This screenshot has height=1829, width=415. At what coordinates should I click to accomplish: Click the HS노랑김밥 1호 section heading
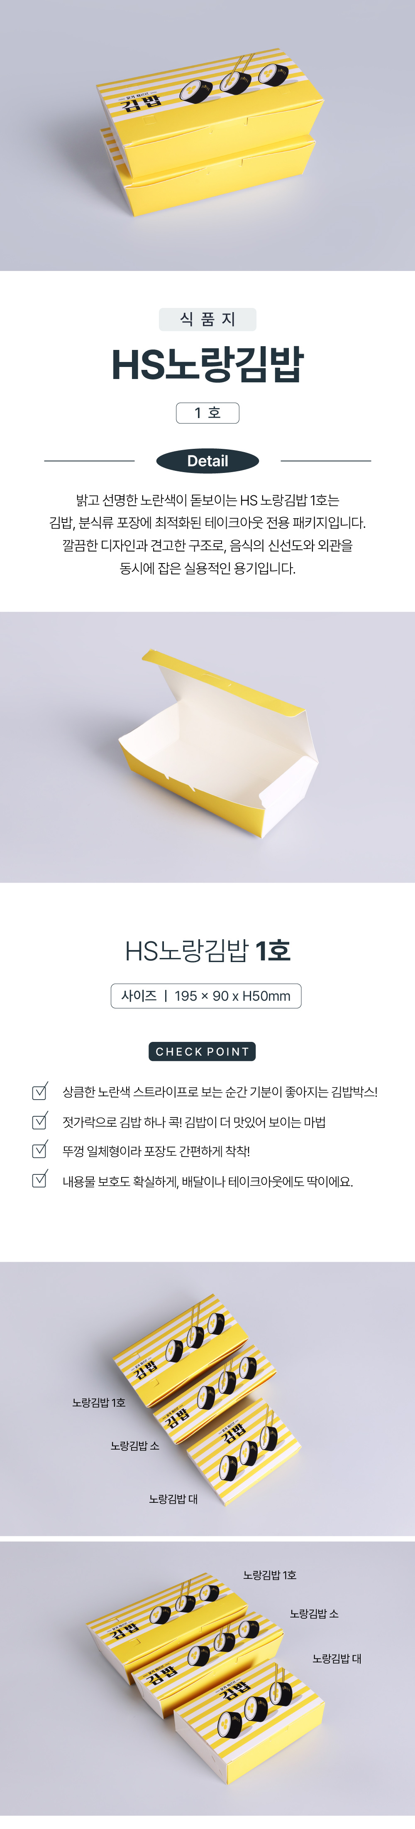(x=207, y=950)
